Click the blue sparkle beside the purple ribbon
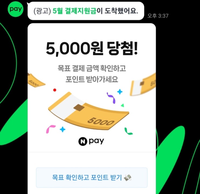Screen dimensions: 200x194 pyautogui.click(x=120, y=92)
